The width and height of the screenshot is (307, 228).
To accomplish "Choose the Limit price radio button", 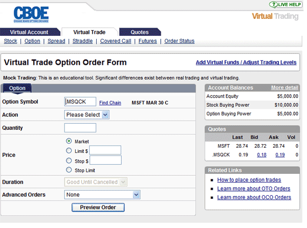I will [x=69, y=150].
